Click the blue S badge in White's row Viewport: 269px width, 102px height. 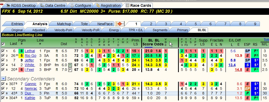coord(247,65)
